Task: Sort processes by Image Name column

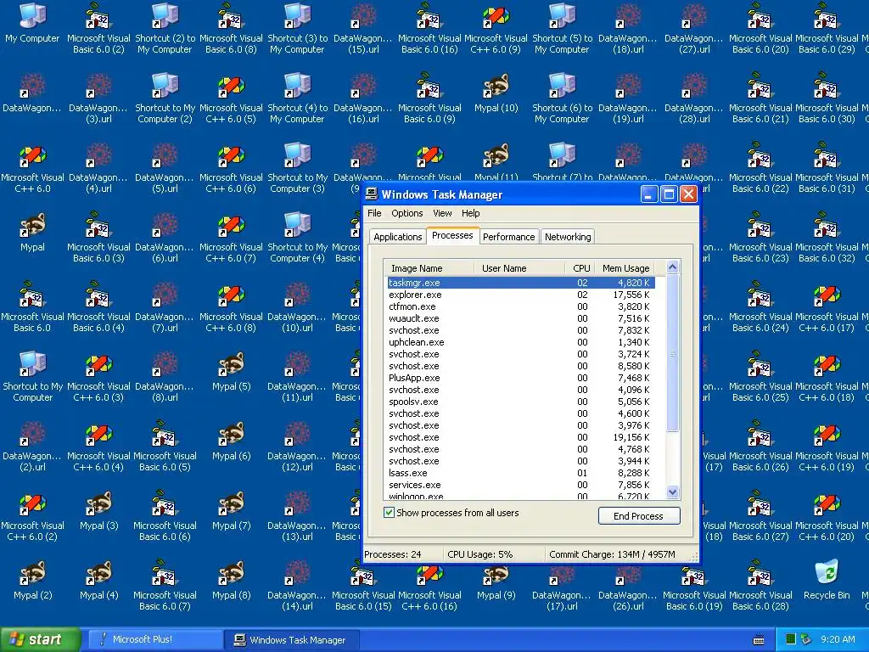Action: pyautogui.click(x=429, y=267)
